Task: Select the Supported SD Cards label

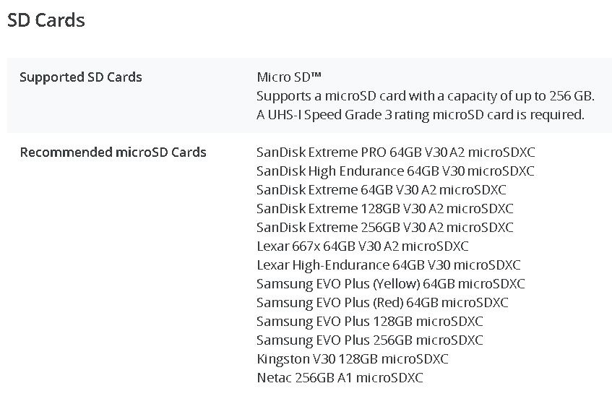Action: pos(81,77)
